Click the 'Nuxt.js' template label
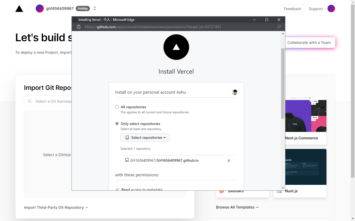Screen dimensions: 355x221 (x=292, y=191)
